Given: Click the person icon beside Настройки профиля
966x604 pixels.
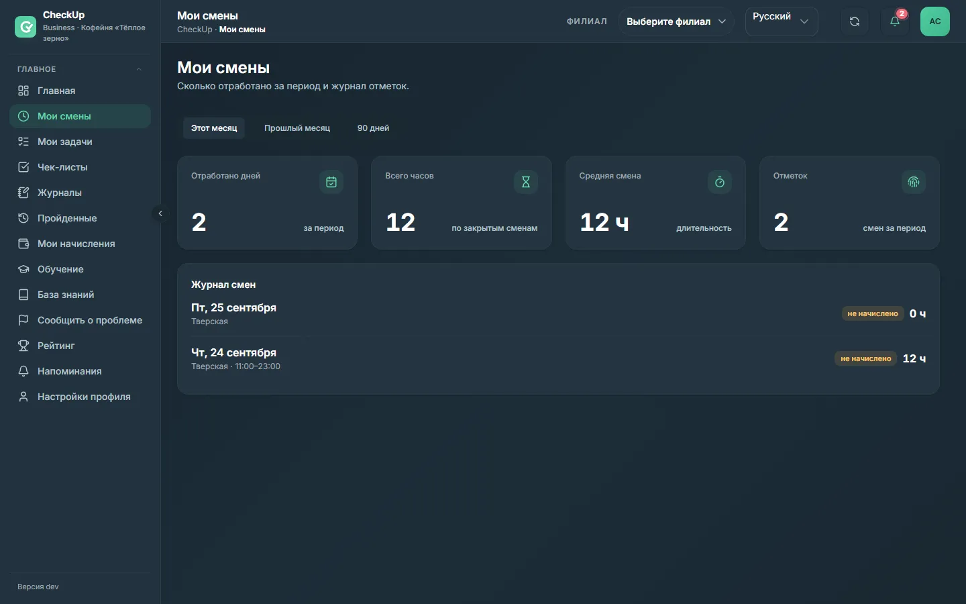Looking at the screenshot, I should [x=23, y=397].
